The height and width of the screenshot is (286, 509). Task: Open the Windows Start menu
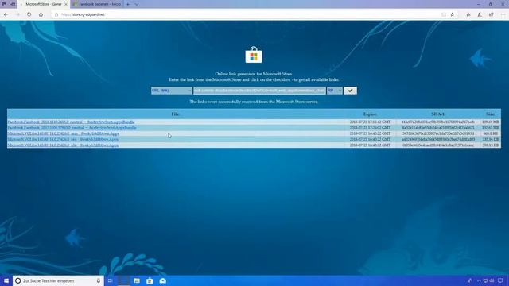6,280
